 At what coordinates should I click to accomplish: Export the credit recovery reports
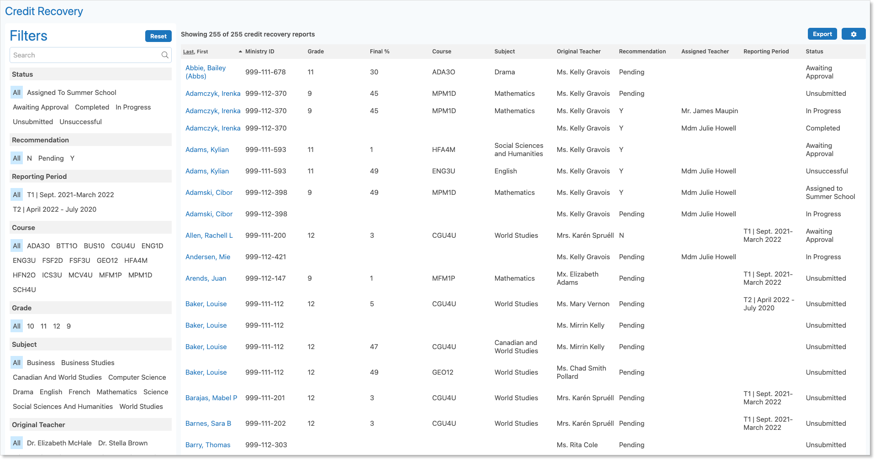pyautogui.click(x=822, y=34)
